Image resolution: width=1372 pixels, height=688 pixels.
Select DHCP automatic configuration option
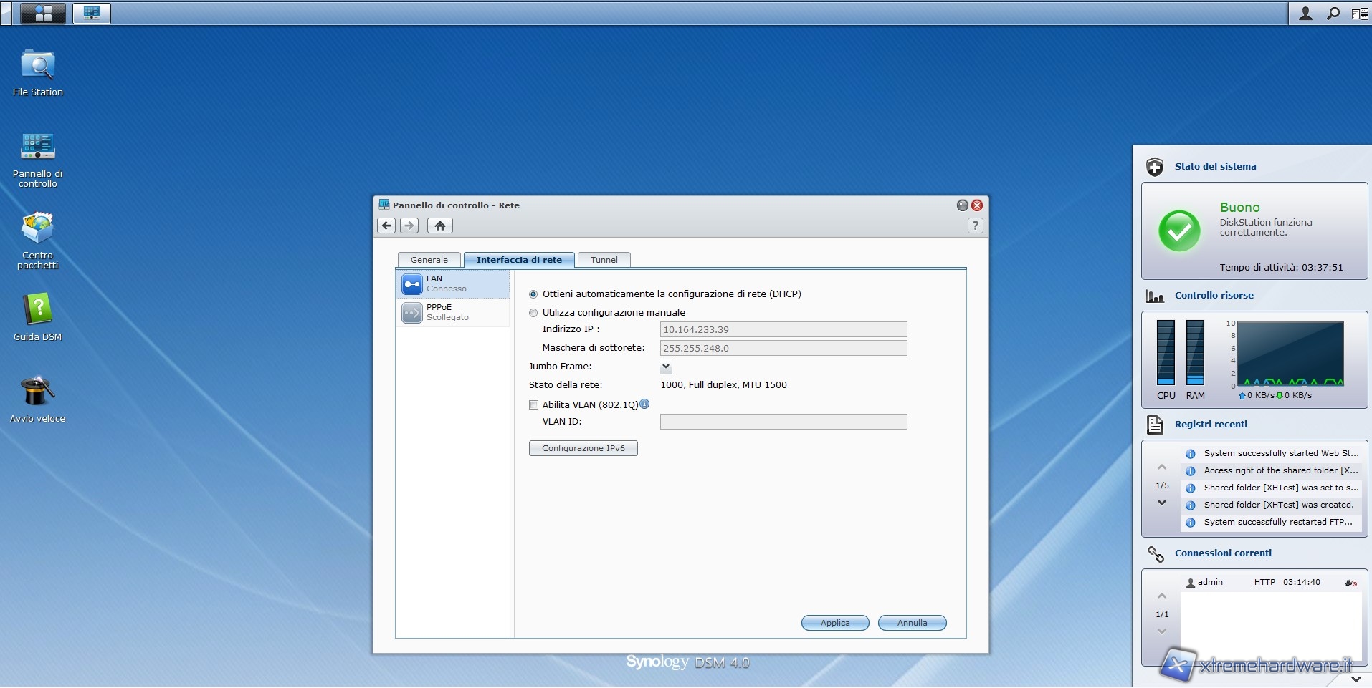tap(533, 294)
